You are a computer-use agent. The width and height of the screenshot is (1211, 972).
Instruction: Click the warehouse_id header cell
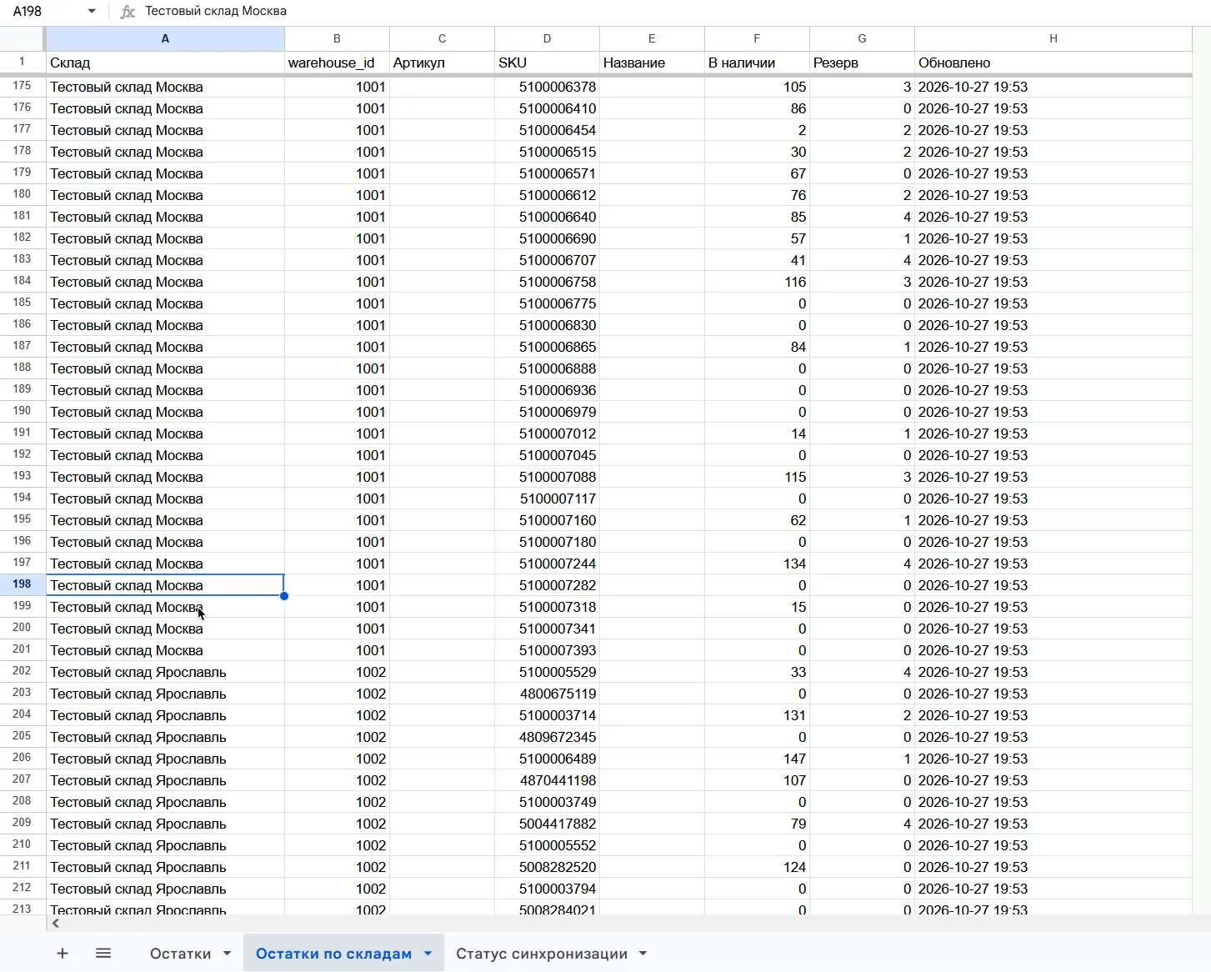[337, 63]
